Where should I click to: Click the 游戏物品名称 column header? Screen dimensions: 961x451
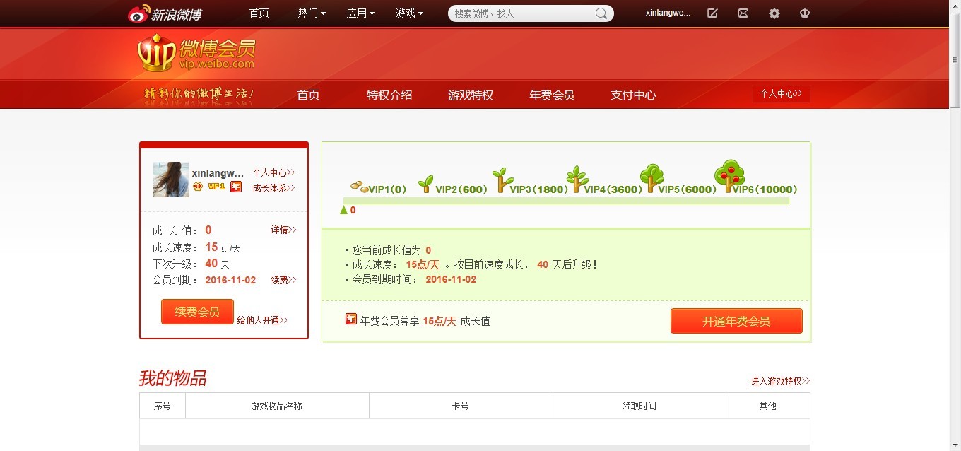click(277, 406)
